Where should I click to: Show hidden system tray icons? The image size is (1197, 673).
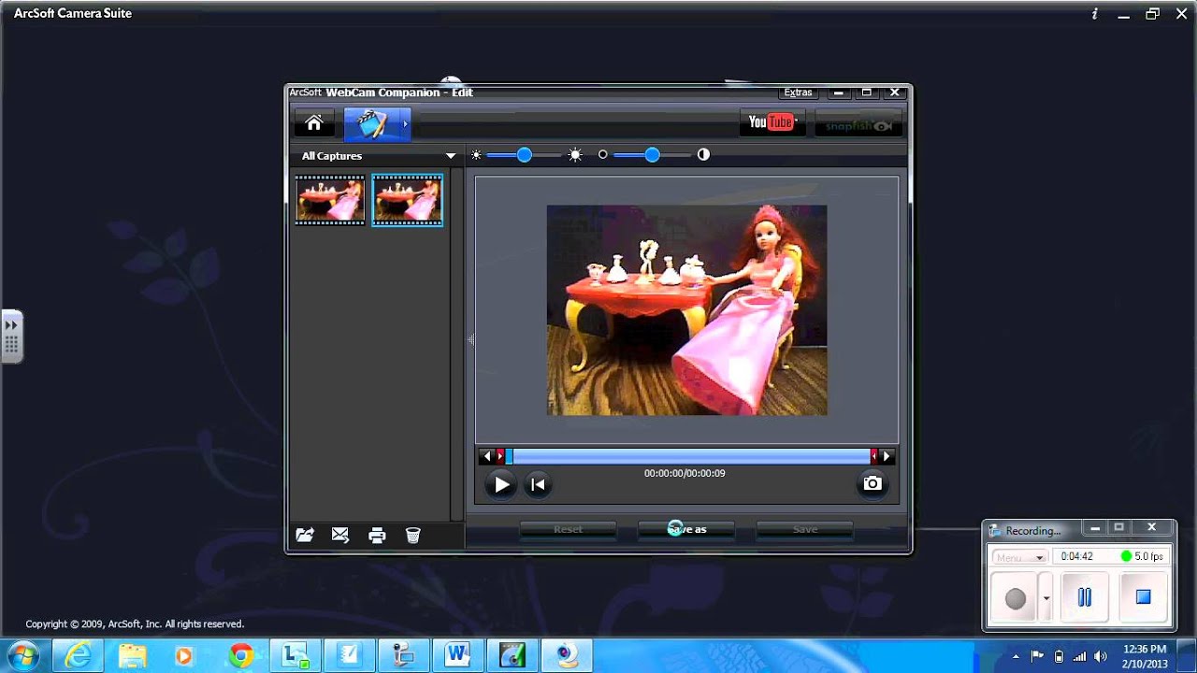pos(1016,657)
